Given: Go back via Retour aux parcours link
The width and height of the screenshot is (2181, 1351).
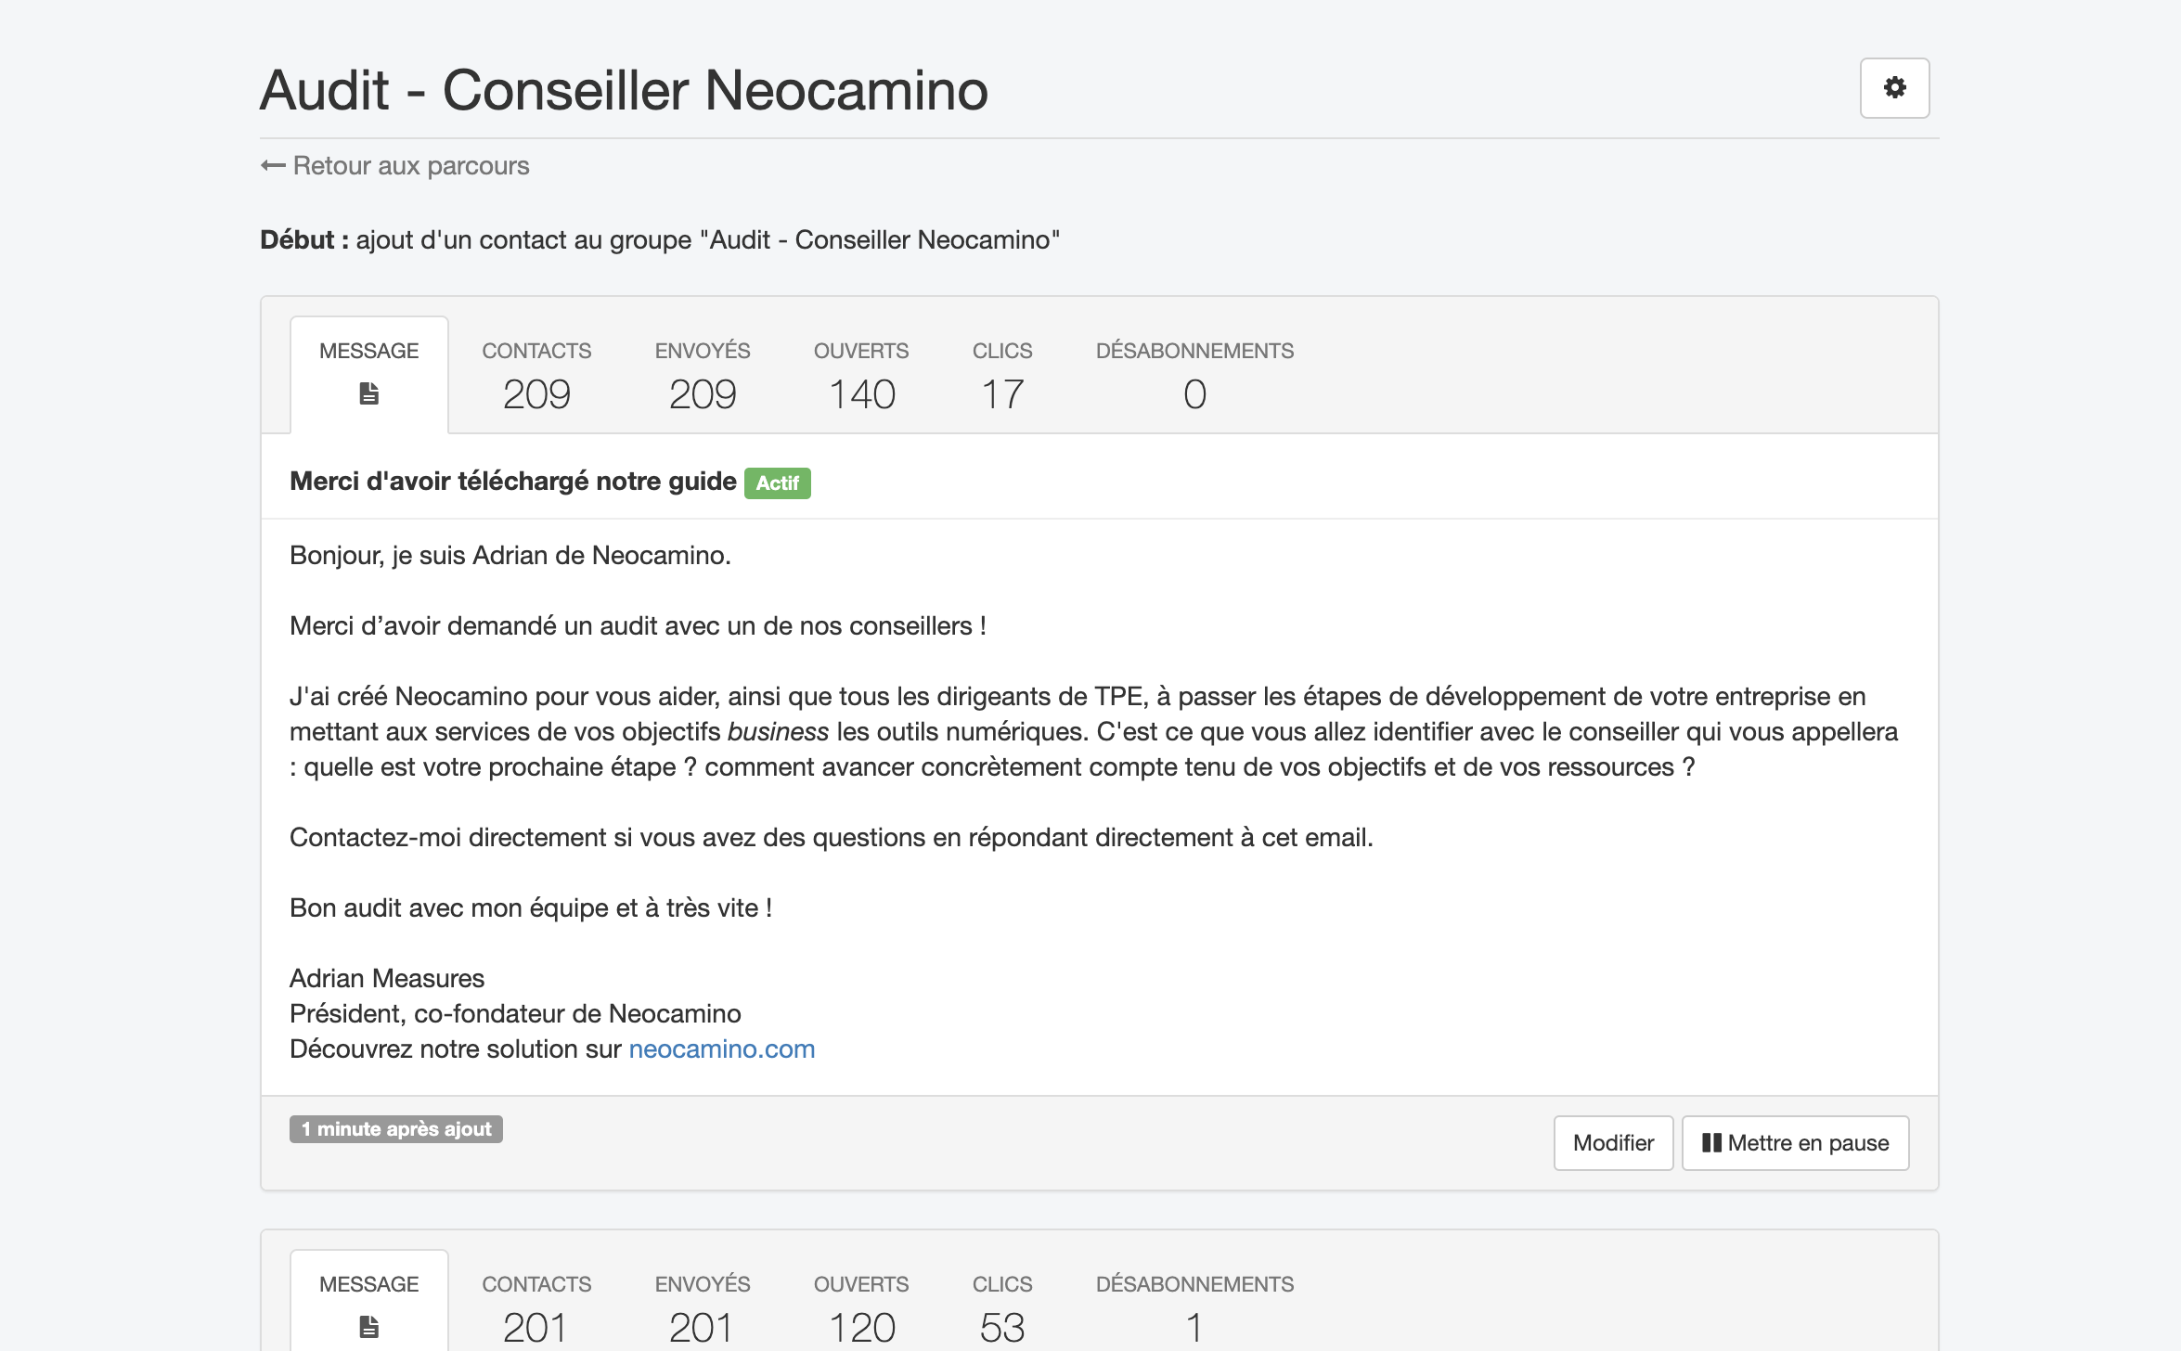Looking at the screenshot, I should pos(395,166).
